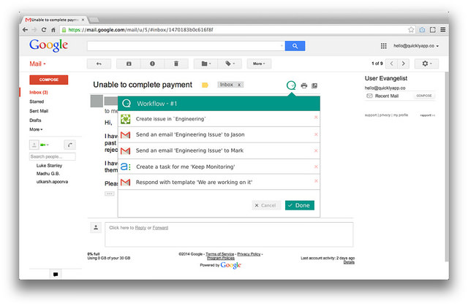Print the email with the printer icon

(304, 85)
